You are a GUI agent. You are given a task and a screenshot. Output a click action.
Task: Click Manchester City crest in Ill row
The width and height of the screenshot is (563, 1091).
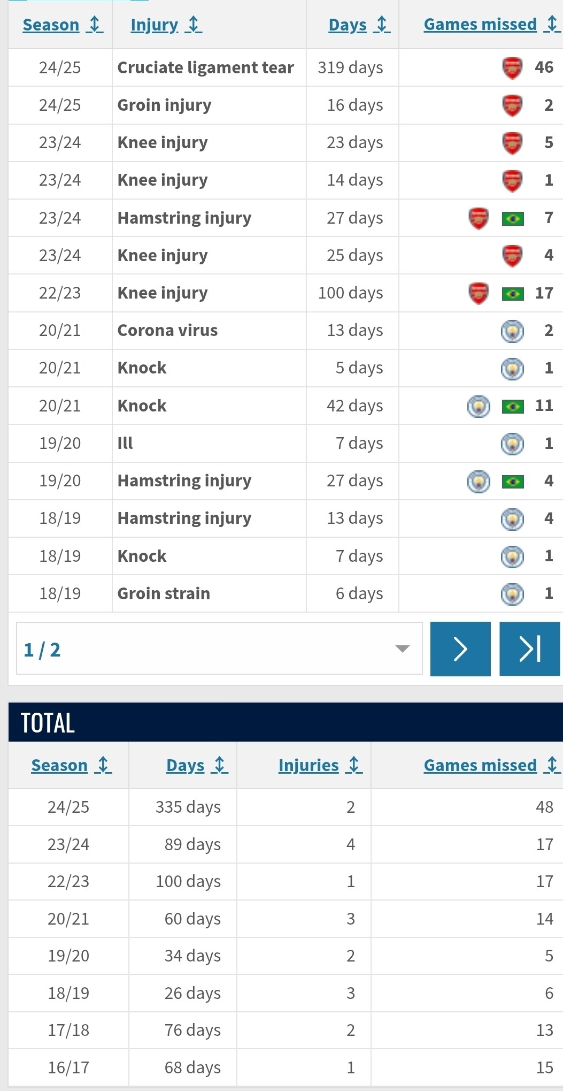coord(512,444)
